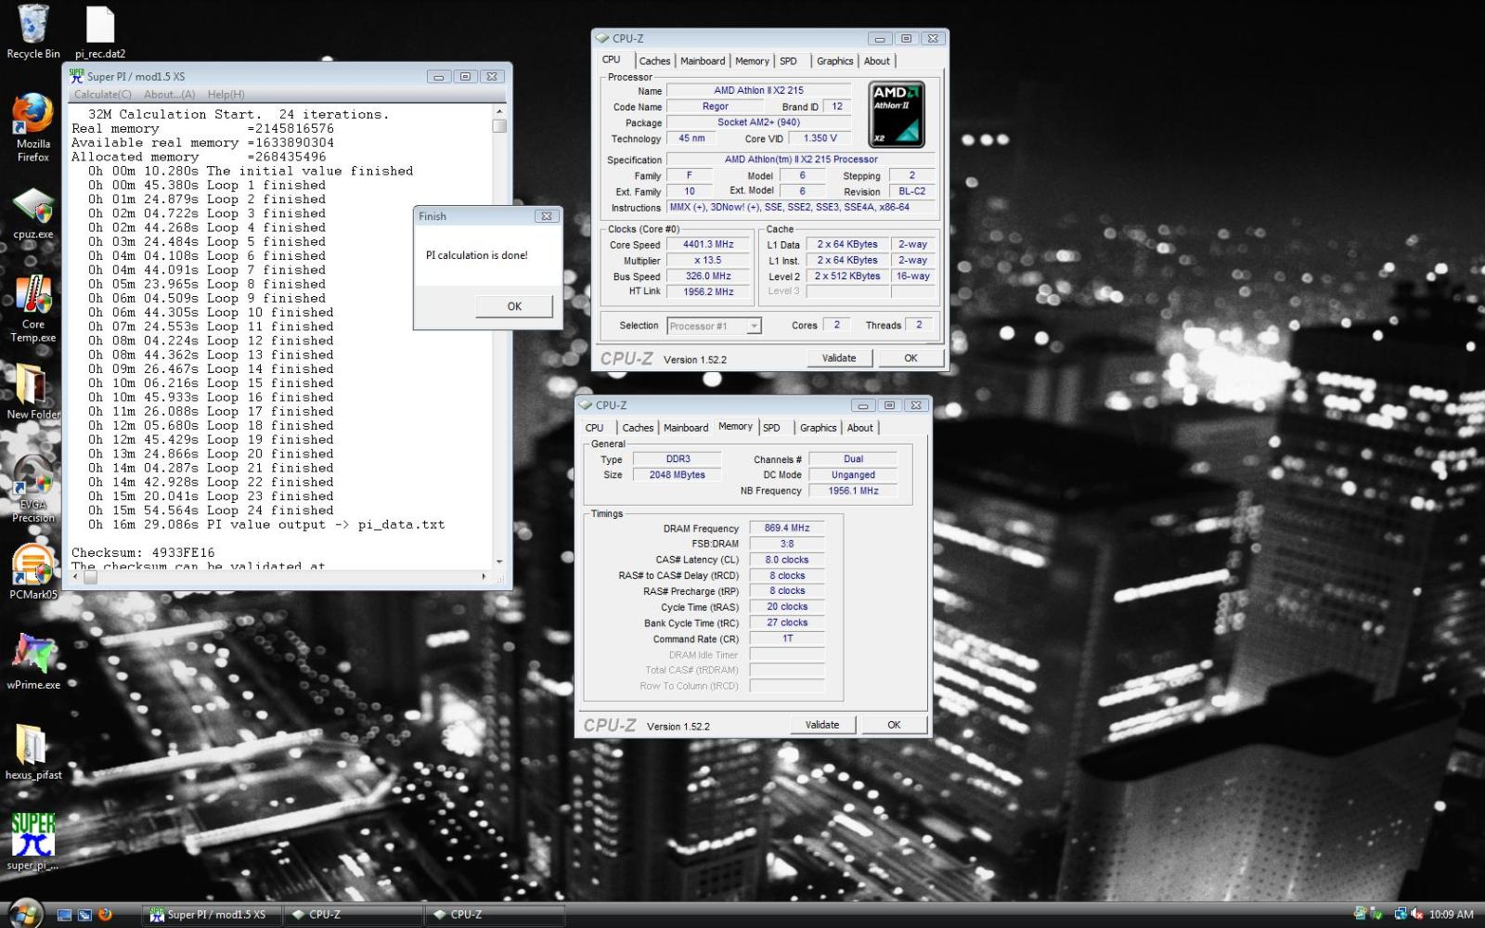
Task: Switch to Mainboard tab in top CPU-Z window
Action: 703,61
